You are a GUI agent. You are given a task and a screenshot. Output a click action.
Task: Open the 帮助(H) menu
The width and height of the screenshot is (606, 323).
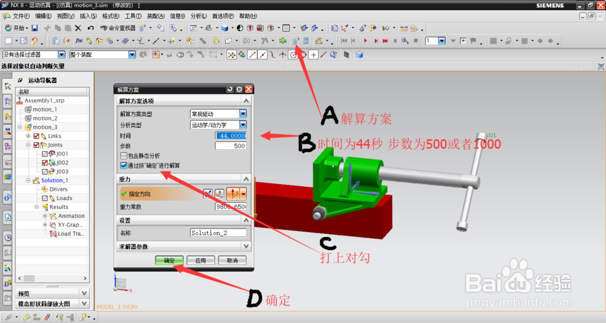(x=248, y=16)
